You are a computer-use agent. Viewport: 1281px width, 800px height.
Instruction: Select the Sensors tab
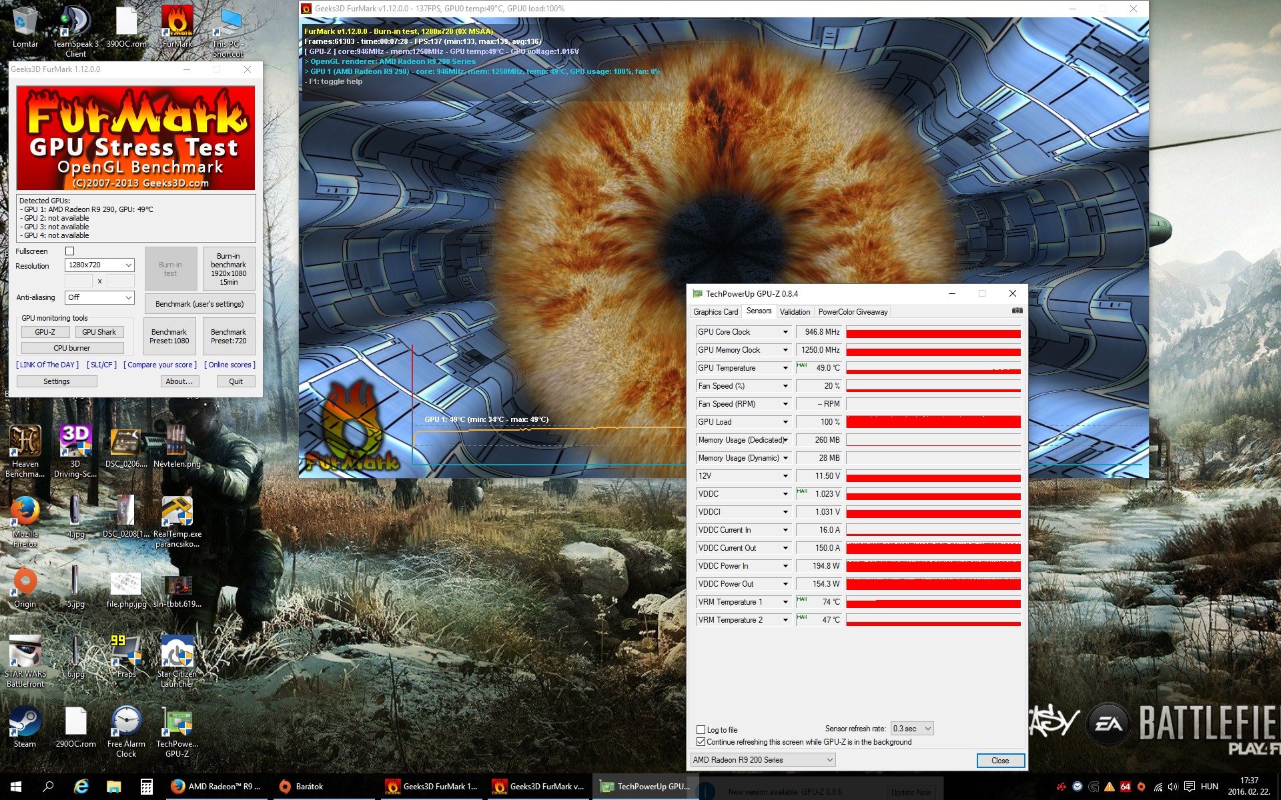click(x=759, y=311)
